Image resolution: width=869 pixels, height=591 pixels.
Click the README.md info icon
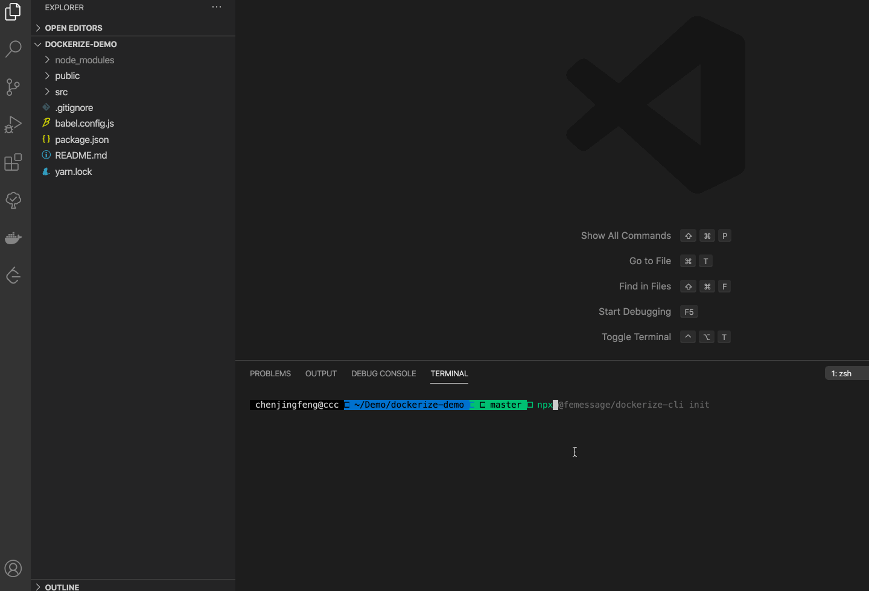(46, 155)
